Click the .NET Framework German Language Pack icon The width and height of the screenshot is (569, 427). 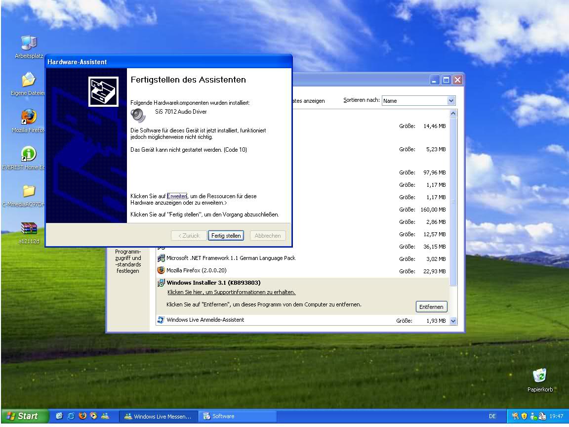(161, 258)
